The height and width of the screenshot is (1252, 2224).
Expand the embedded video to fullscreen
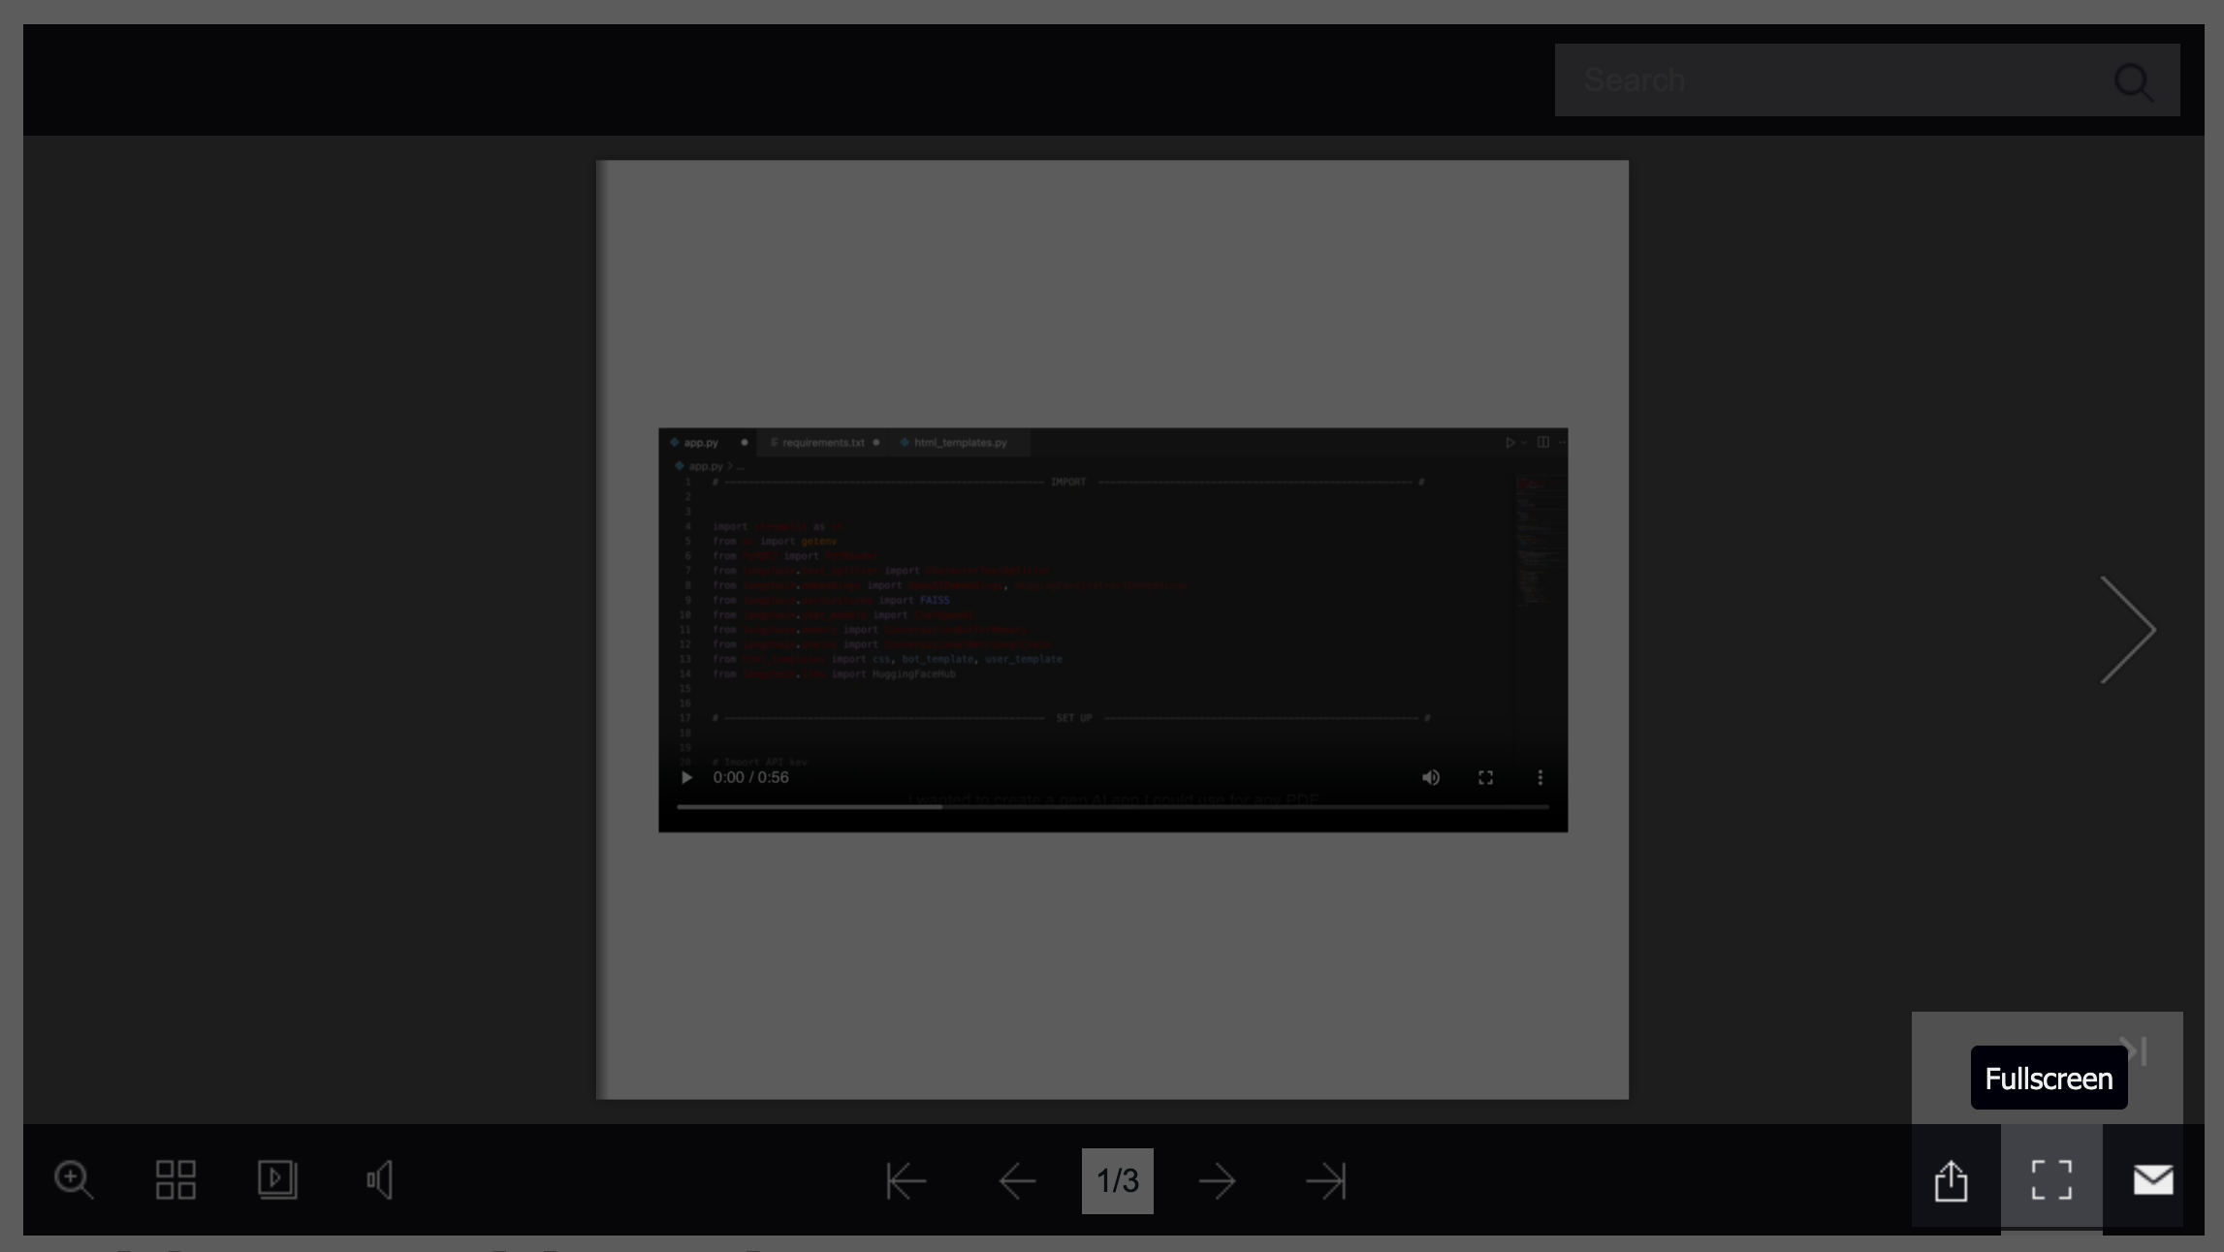[x=1485, y=777]
